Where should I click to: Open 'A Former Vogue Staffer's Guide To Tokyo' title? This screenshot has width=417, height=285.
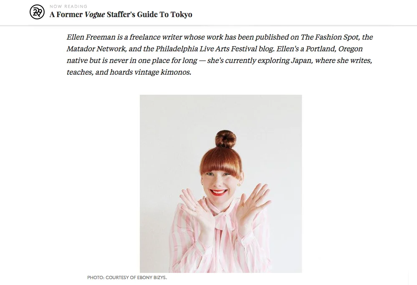tap(121, 14)
